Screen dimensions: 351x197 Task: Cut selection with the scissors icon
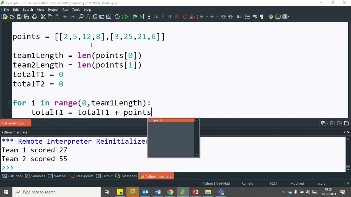[x=43, y=17]
